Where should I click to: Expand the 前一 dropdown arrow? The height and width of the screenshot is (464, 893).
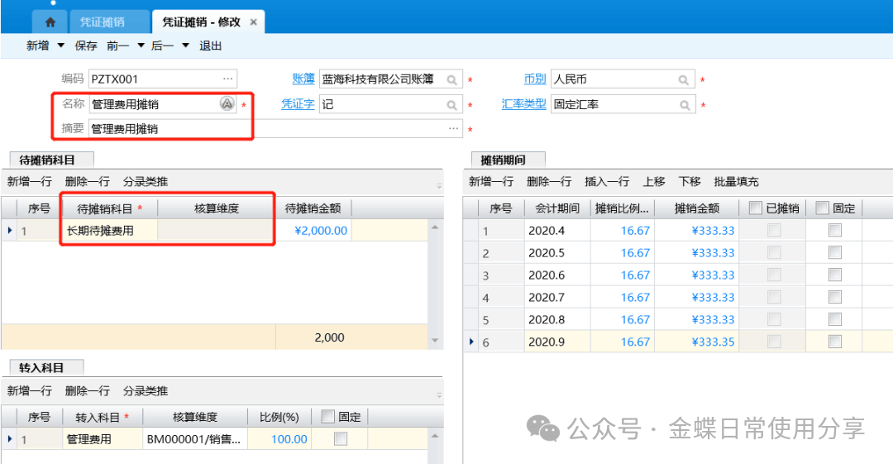click(x=141, y=46)
